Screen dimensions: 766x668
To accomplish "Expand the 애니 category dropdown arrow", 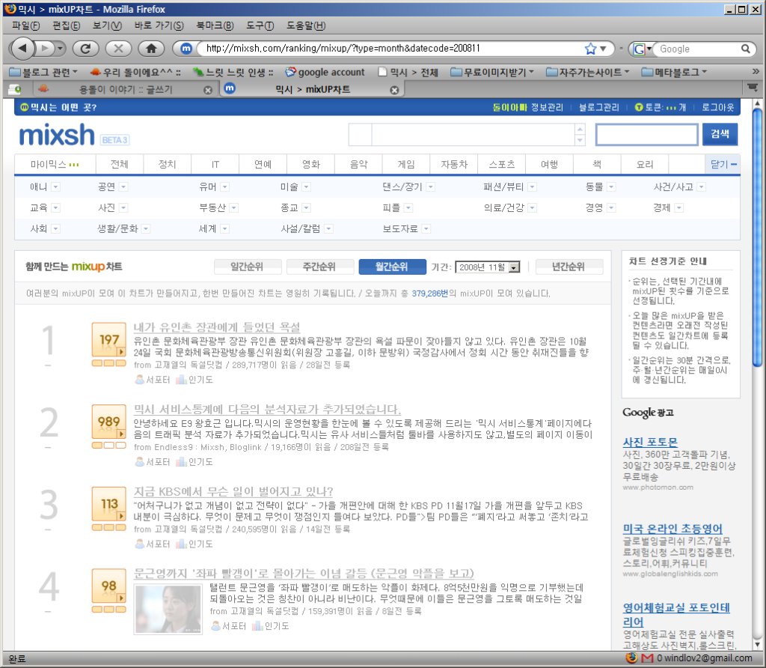I will tap(55, 186).
